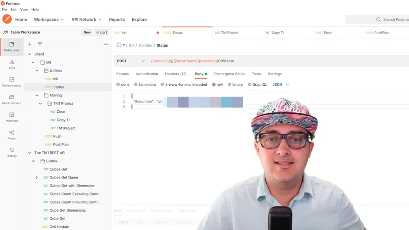
Task: Open the JSON format dropdown
Action: point(281,84)
